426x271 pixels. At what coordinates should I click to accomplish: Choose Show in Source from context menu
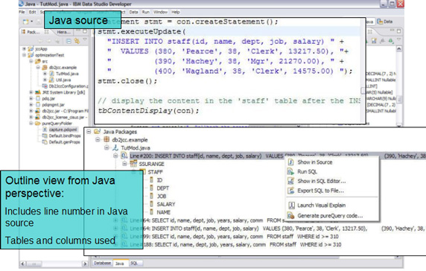coord(314,162)
